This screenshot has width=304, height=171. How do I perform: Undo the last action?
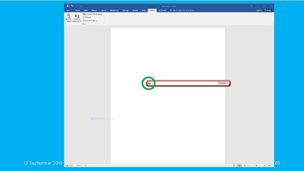click(x=72, y=6)
